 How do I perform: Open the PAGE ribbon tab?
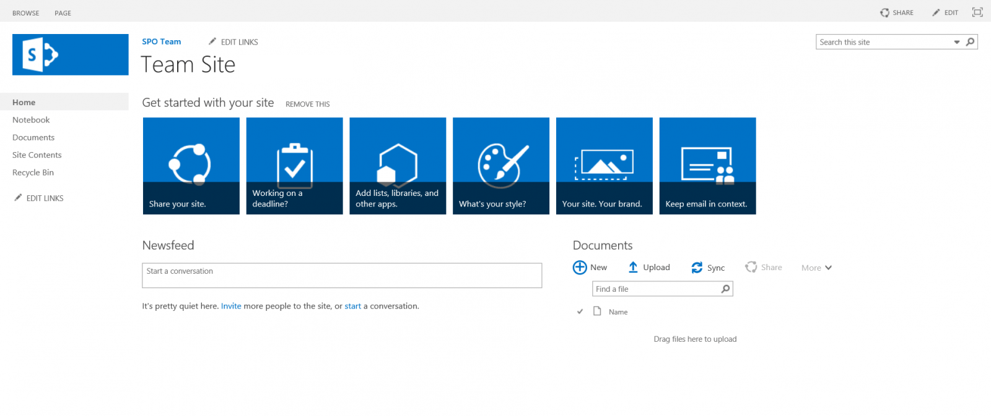pos(63,13)
